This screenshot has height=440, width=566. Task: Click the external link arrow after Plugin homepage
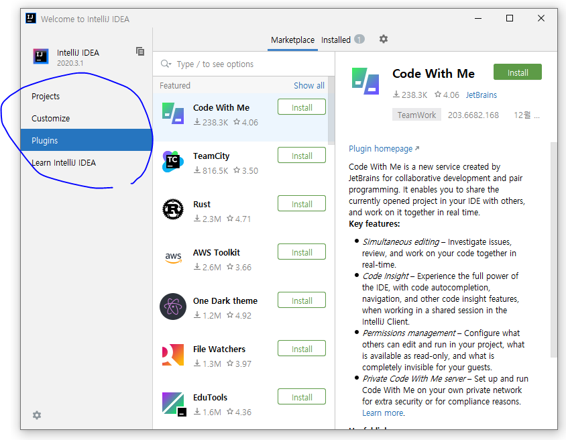[x=417, y=148]
